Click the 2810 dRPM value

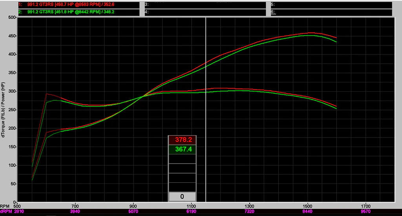19,211
